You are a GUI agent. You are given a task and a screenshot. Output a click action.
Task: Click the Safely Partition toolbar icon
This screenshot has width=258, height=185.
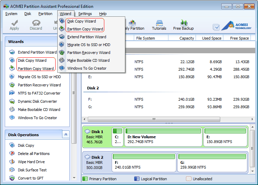(x=132, y=23)
